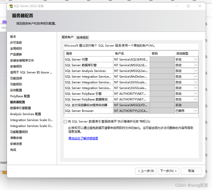Click account name NT Service\MsDtsSer... cell
The image size is (212, 190).
131,77
